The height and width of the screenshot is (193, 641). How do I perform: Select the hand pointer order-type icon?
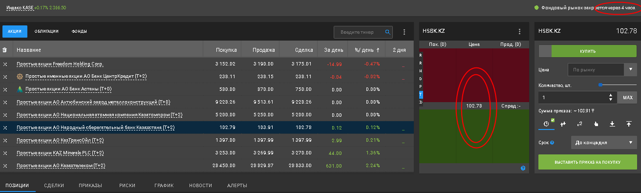pos(596,124)
